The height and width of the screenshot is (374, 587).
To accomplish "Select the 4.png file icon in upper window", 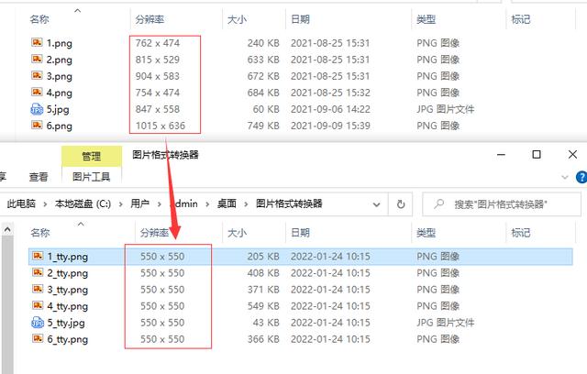I will [37, 92].
